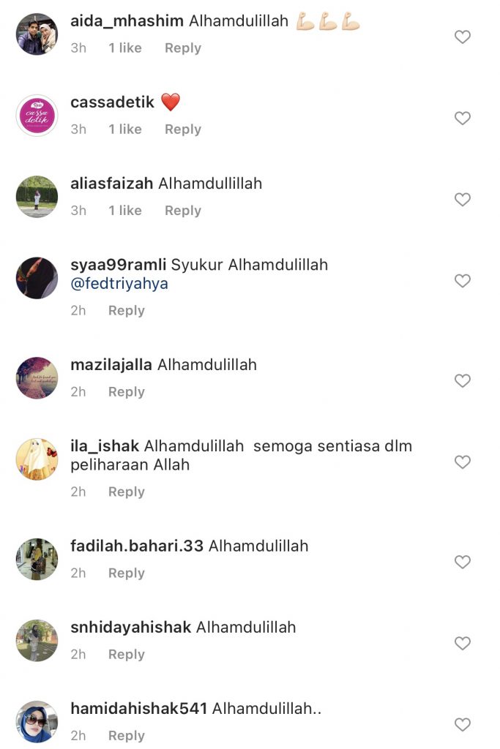Tap the heart beside cassadetik's comment
Image resolution: width=500 pixels, height=749 pixels.
(x=462, y=118)
